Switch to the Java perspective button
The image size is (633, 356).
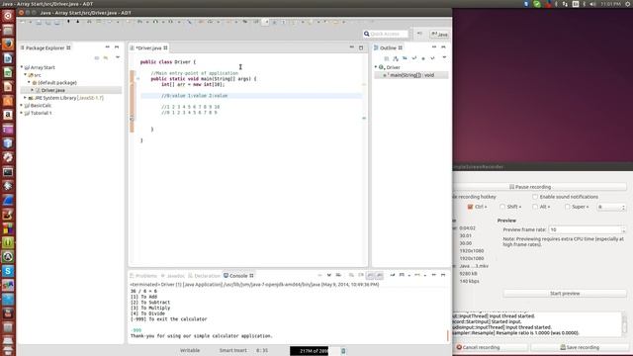(x=439, y=35)
